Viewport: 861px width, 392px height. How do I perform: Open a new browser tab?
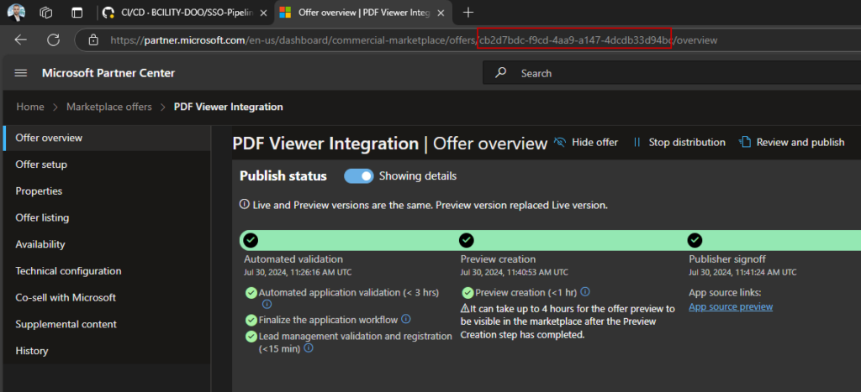tap(467, 13)
